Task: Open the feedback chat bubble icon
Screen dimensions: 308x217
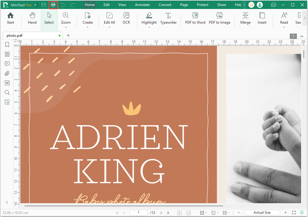Action: [x=274, y=5]
